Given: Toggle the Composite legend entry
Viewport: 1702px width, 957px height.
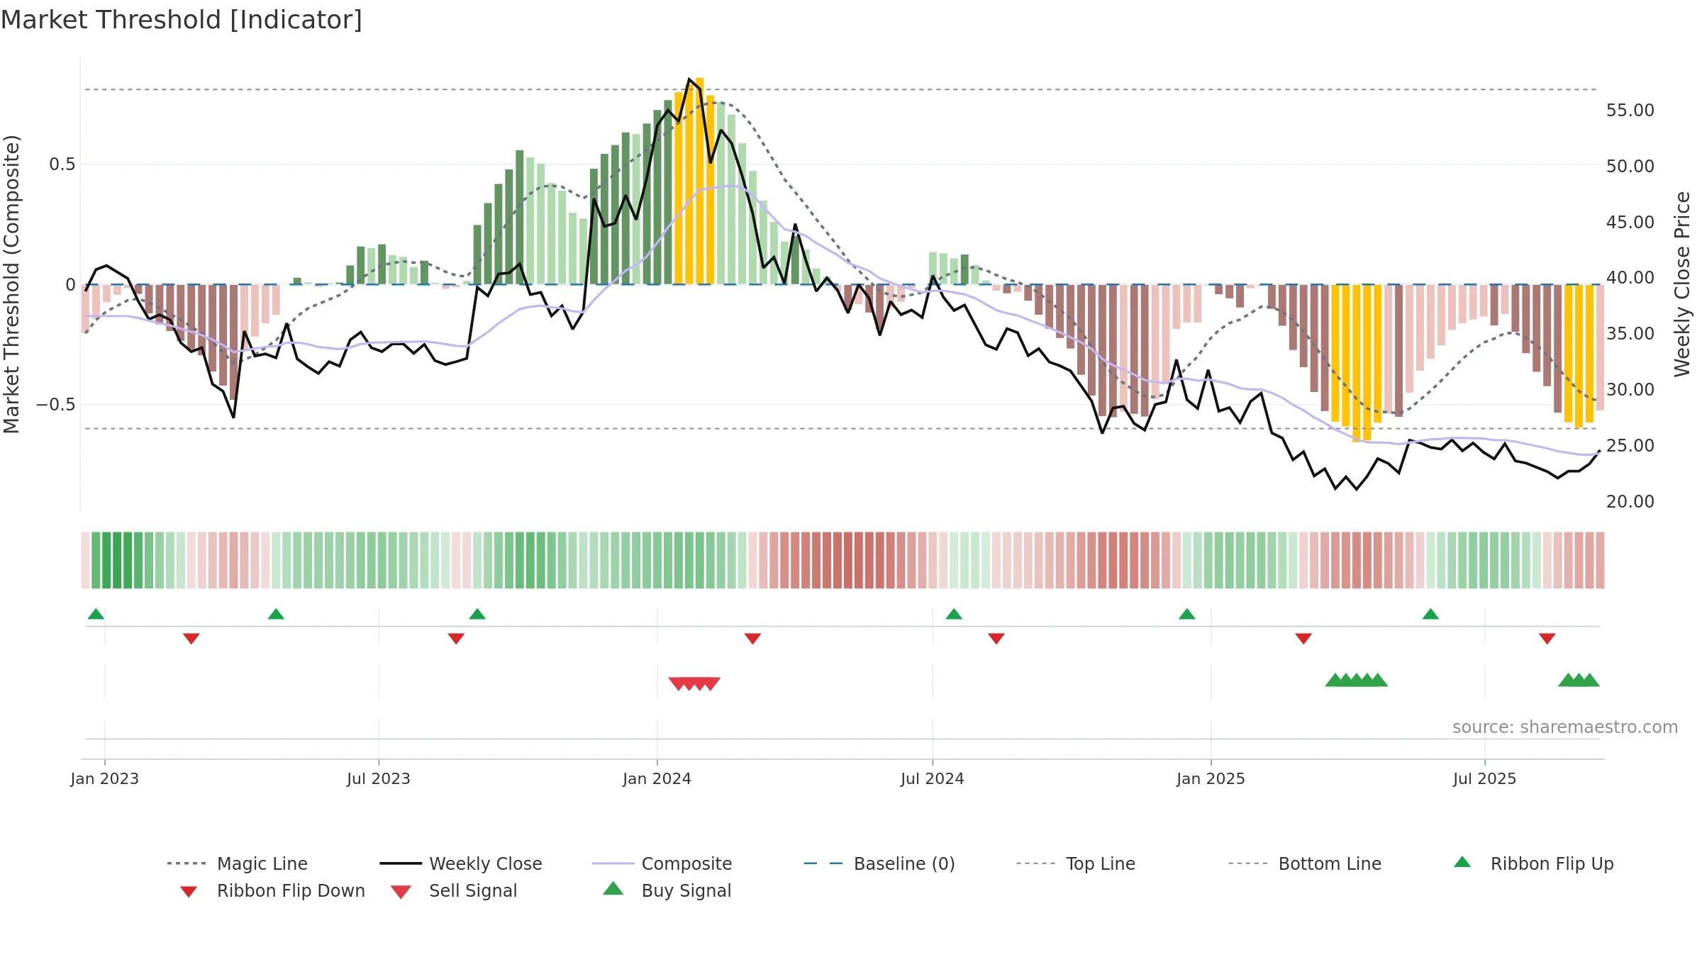Looking at the screenshot, I should 662,863.
